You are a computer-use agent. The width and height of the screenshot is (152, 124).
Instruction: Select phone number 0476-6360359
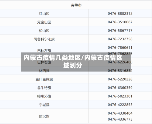120,88
